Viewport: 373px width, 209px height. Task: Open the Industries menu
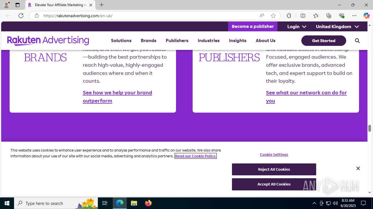point(209,41)
